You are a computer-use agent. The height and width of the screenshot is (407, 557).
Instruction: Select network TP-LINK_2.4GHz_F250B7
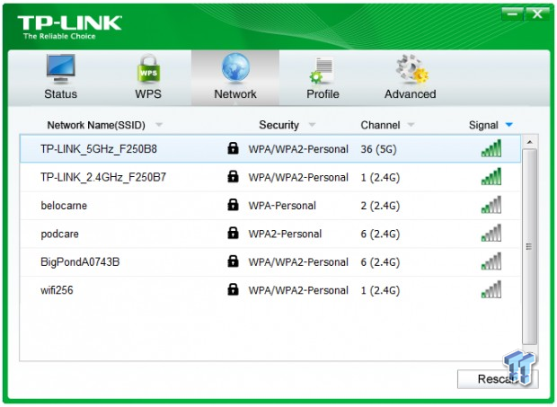103,177
